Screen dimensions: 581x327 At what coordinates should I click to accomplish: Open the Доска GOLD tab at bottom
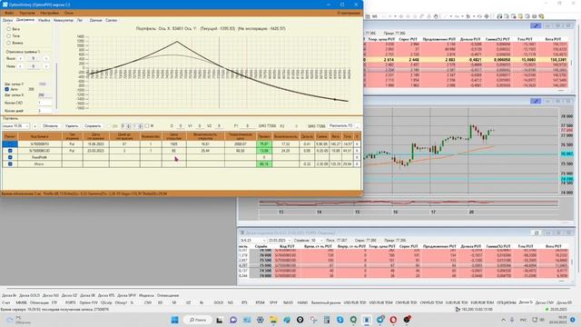(29, 295)
